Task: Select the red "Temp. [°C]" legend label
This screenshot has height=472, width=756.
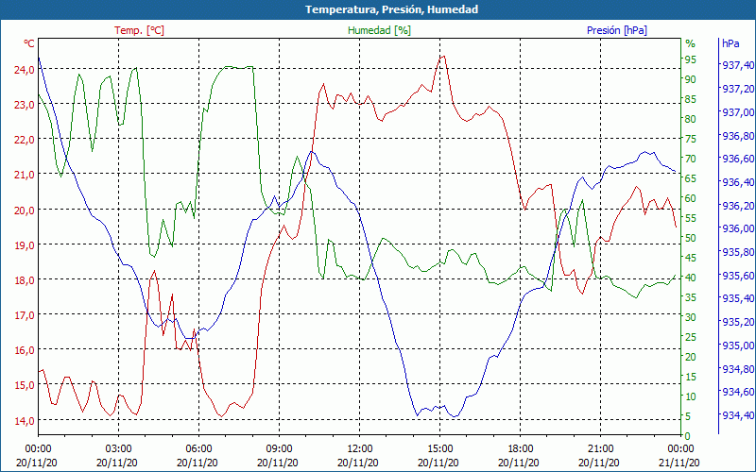Action: click(x=139, y=30)
